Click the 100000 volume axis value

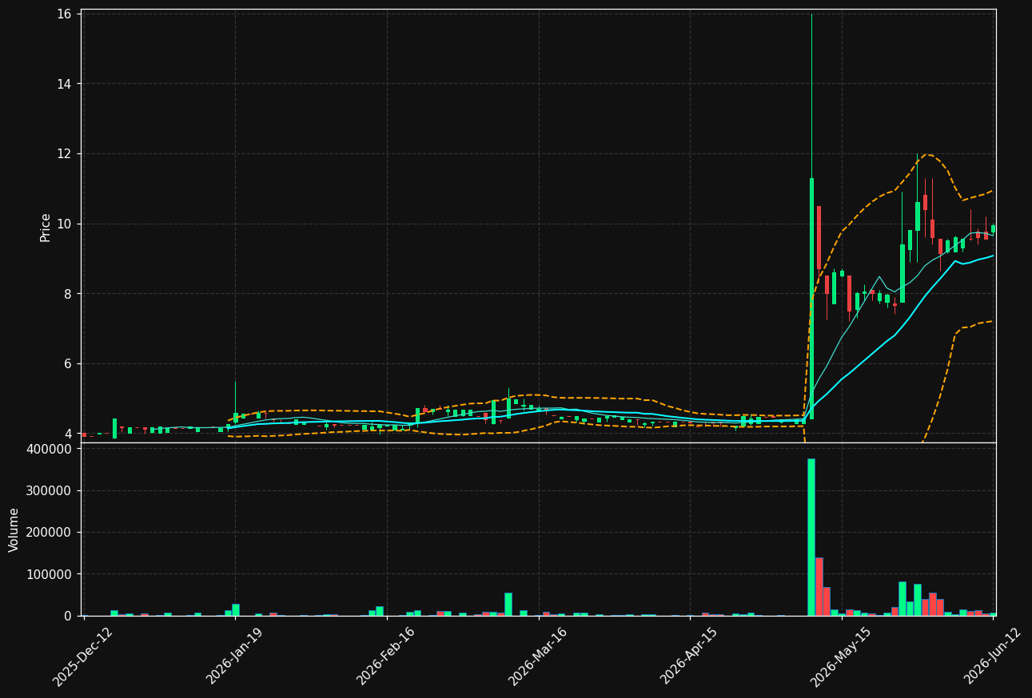pyautogui.click(x=50, y=574)
